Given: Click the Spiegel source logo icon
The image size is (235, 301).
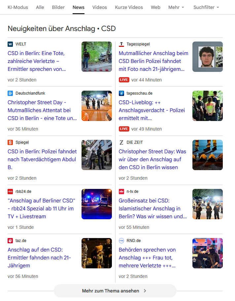Looking at the screenshot, I should [x=10, y=142].
